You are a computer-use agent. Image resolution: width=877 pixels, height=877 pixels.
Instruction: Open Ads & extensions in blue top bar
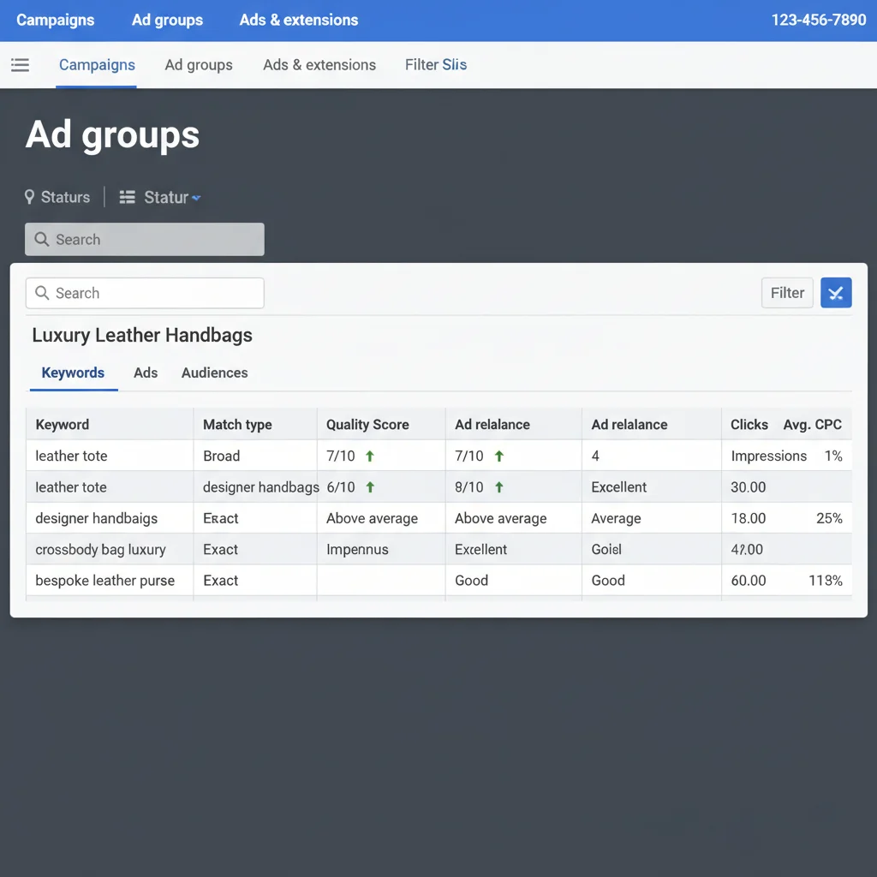(299, 20)
